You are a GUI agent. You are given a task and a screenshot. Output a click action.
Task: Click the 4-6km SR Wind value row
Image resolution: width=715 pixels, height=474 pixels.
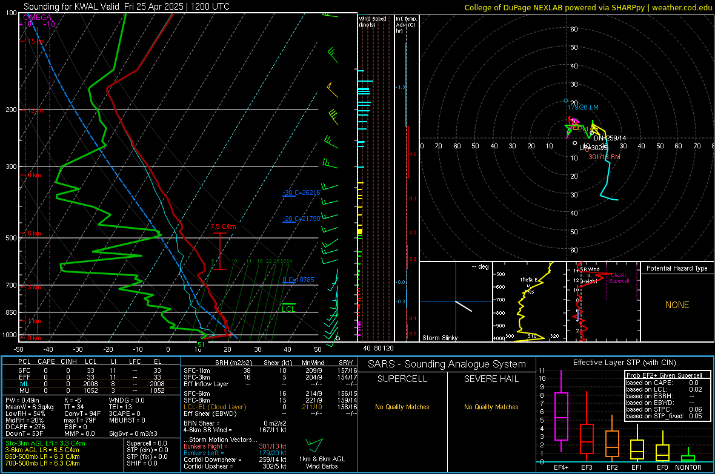(x=235, y=430)
